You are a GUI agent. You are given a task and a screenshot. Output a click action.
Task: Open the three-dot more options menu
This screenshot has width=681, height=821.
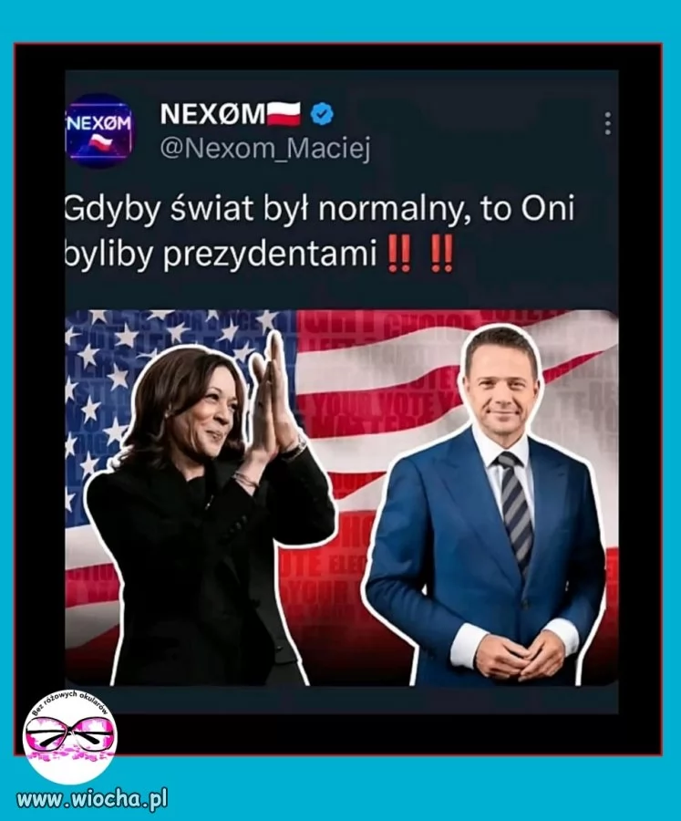point(608,123)
